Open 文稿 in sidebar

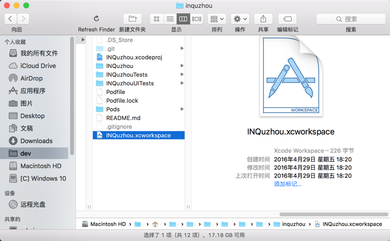click(x=34, y=128)
